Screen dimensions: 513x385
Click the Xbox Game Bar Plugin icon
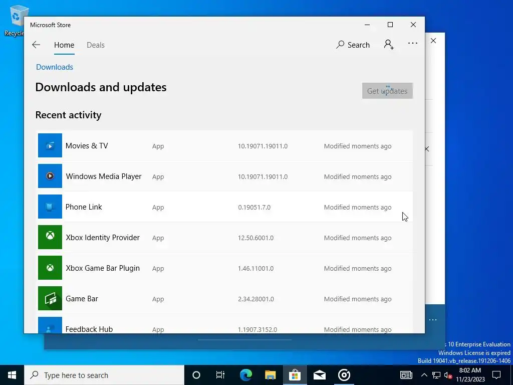point(50,268)
